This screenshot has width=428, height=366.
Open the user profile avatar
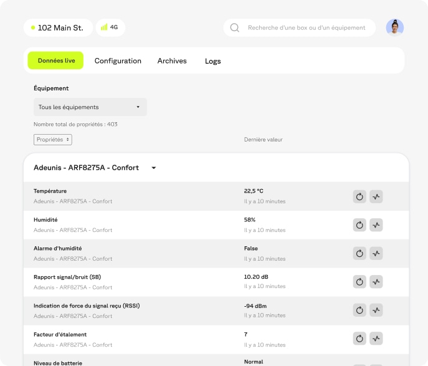[x=394, y=27]
